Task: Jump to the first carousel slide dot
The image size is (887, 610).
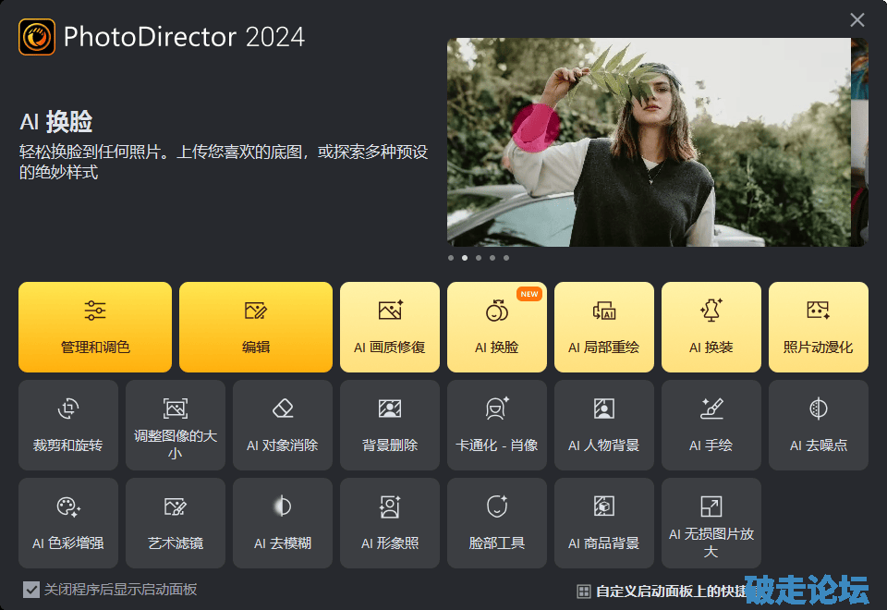Action: [451, 258]
